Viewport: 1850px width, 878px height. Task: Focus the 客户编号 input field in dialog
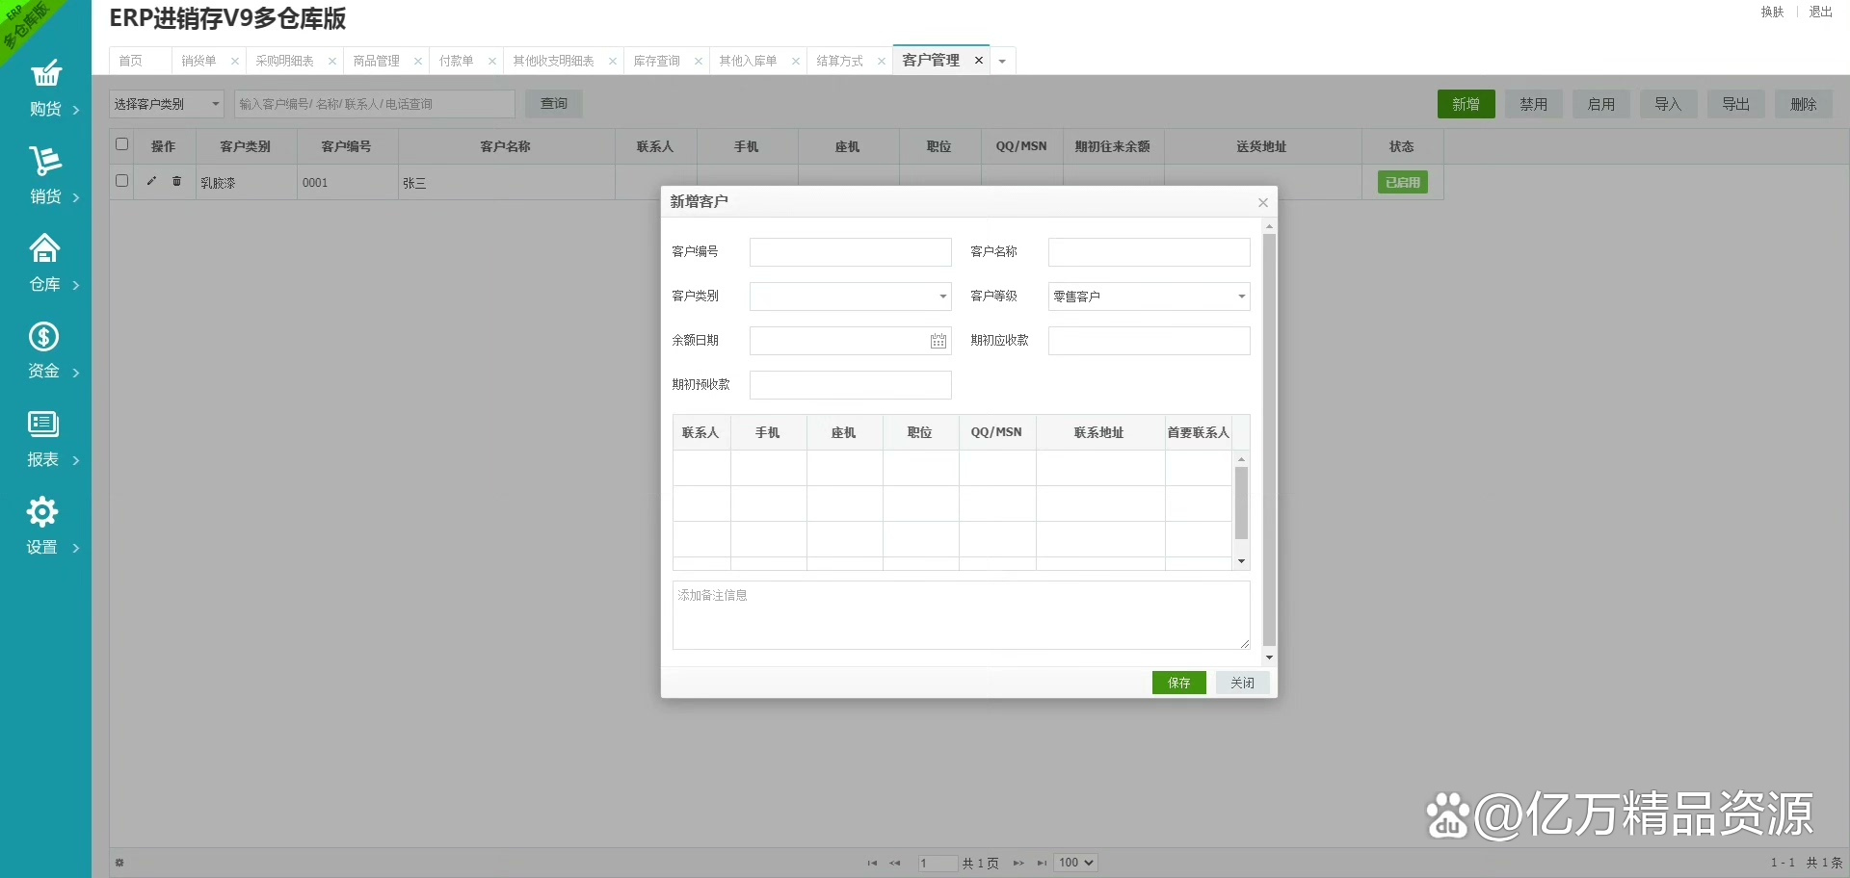tap(851, 252)
